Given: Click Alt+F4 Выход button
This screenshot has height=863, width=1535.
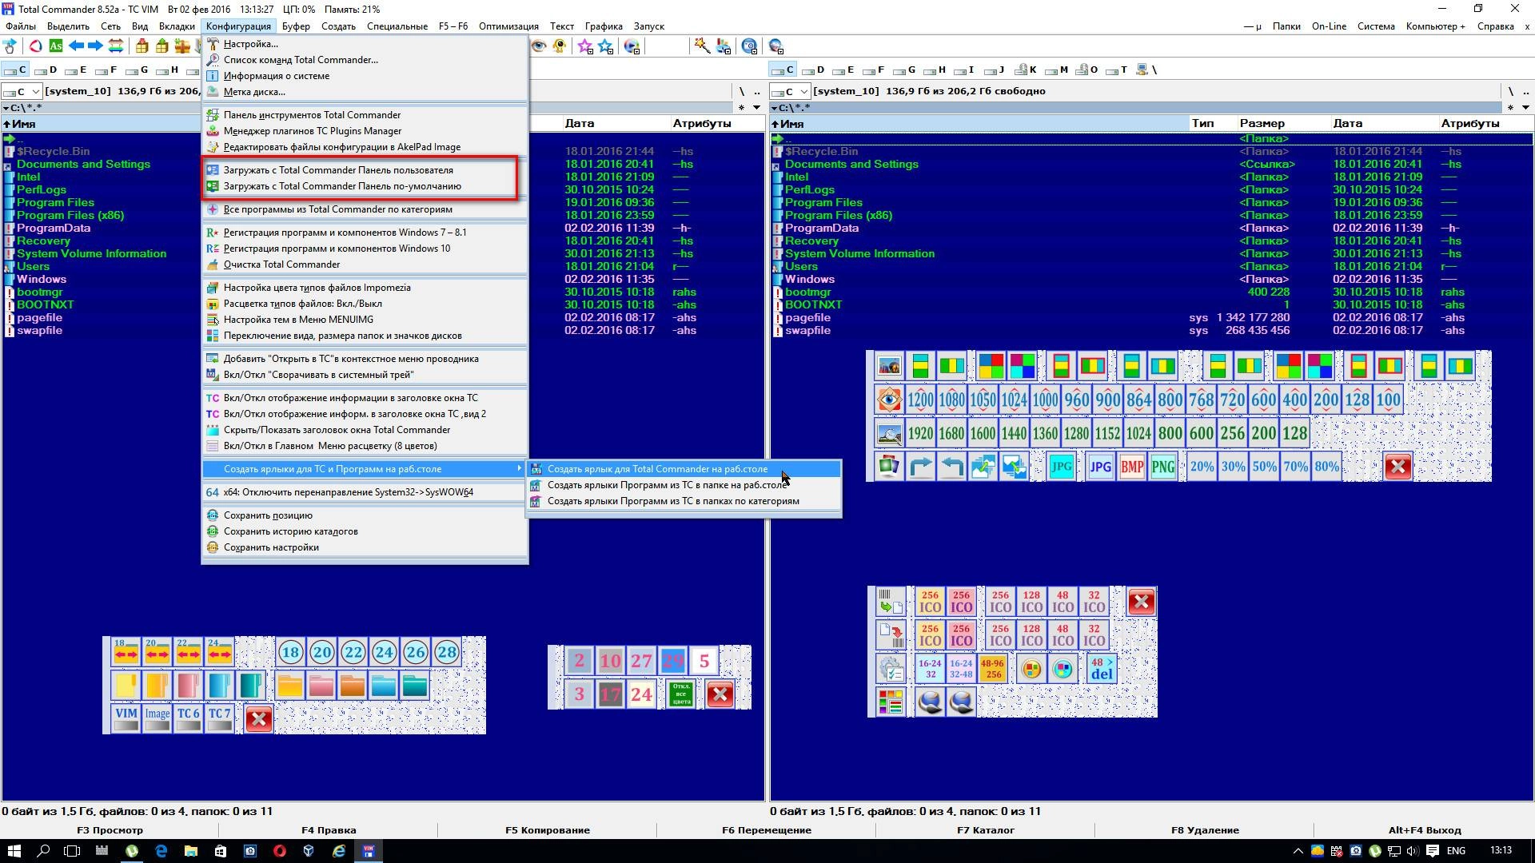Looking at the screenshot, I should 1425,830.
